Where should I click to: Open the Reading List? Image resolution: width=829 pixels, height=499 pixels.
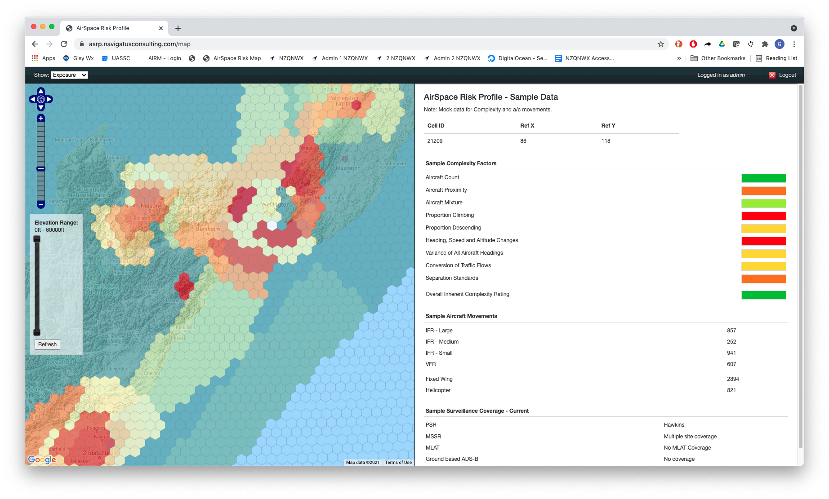click(x=776, y=58)
